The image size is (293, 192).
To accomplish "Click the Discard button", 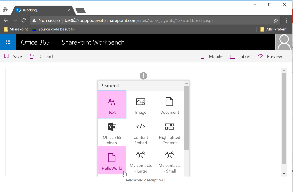I will point(41,56).
